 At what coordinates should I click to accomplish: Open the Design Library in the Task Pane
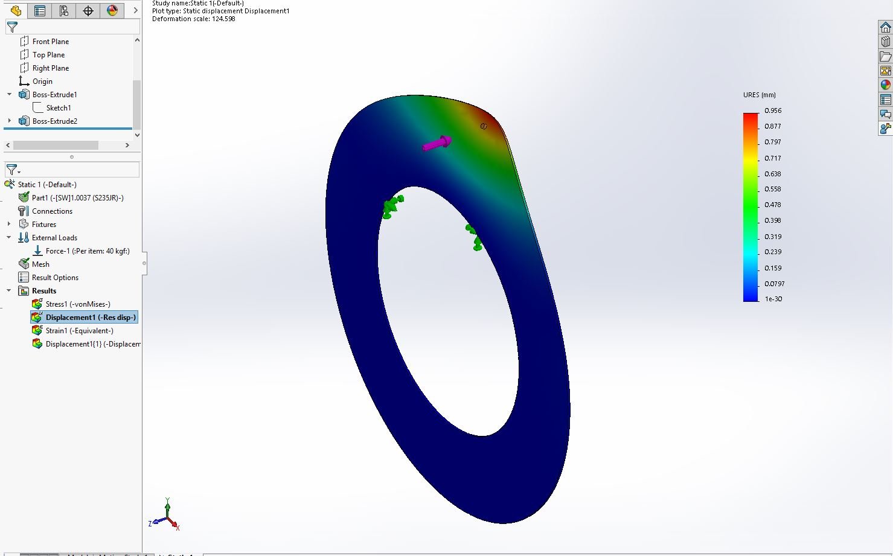coord(886,41)
